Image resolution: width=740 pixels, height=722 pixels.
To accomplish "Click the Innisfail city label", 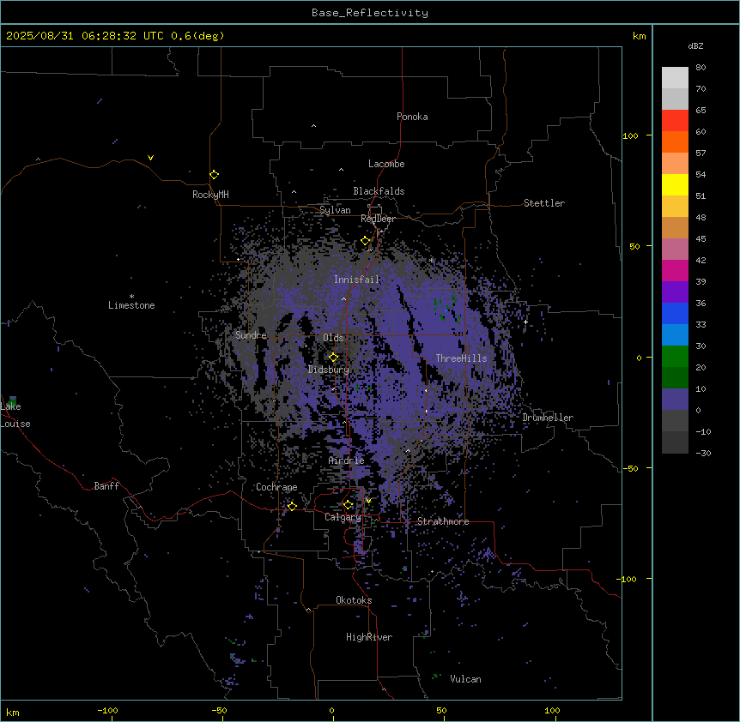I will click(357, 280).
